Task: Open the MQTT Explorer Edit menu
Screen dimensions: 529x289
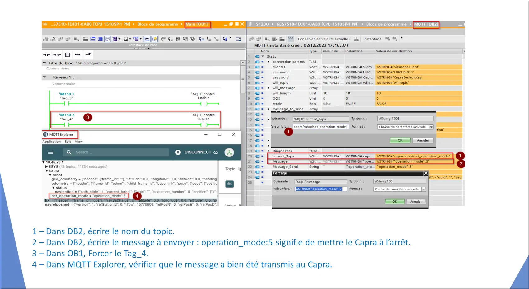Action: (68, 142)
